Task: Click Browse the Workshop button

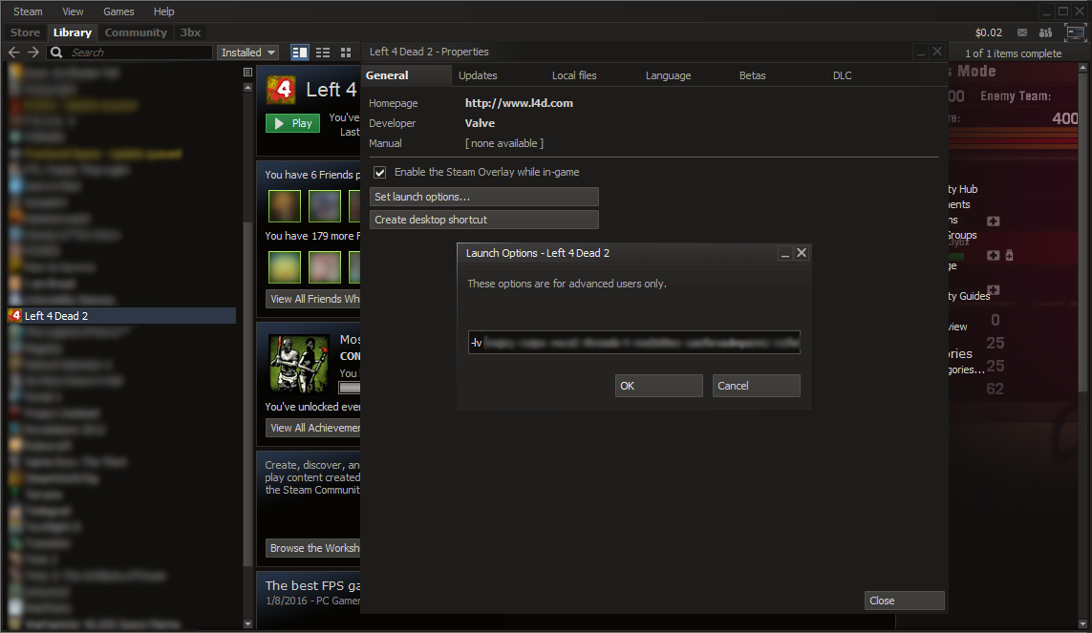Action: click(x=313, y=548)
